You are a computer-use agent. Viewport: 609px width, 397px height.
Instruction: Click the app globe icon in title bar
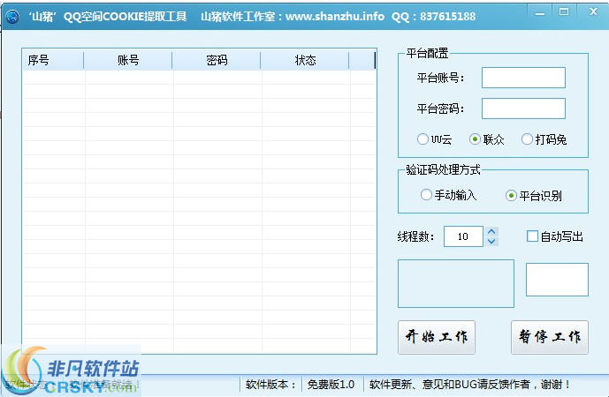(12, 16)
